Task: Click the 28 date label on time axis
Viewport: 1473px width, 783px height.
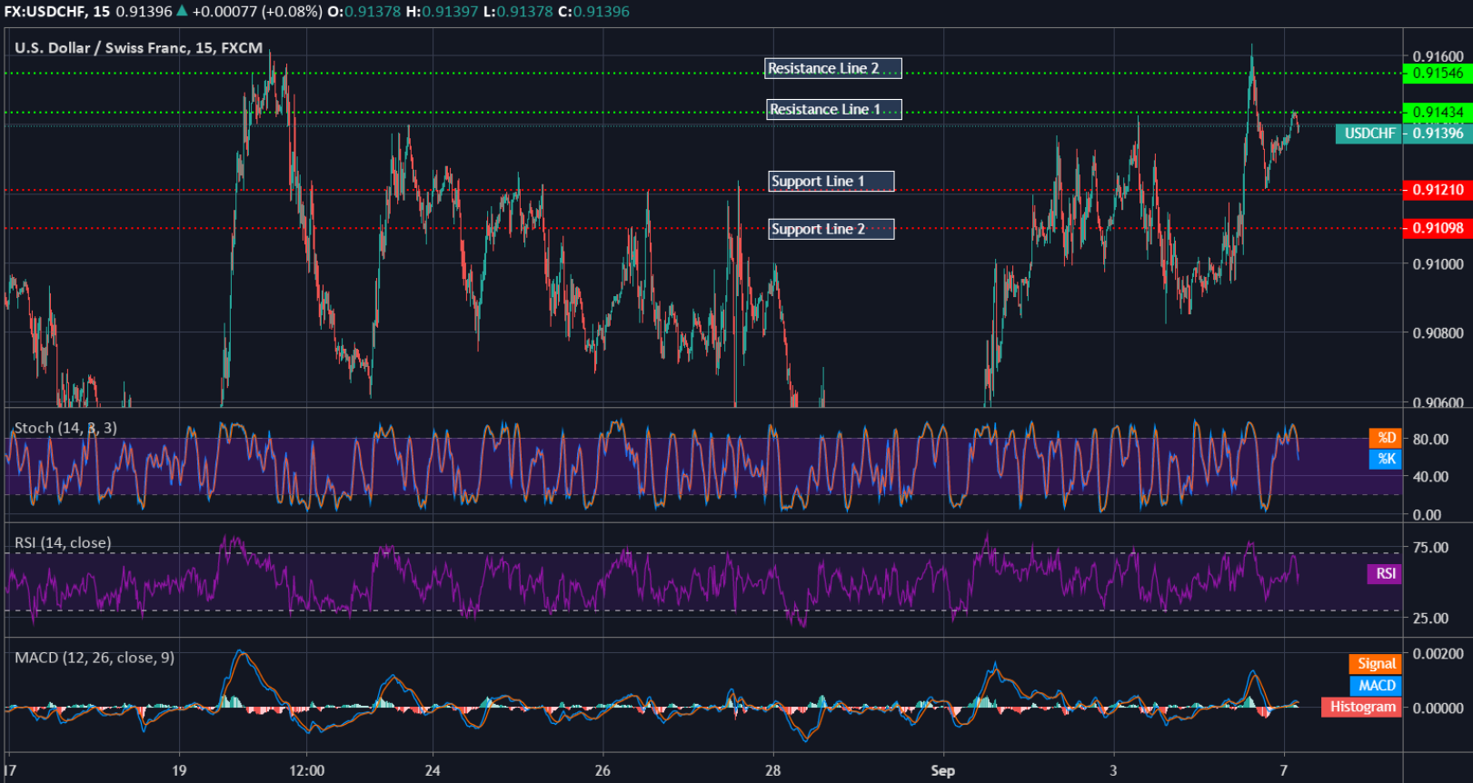Action: (772, 770)
